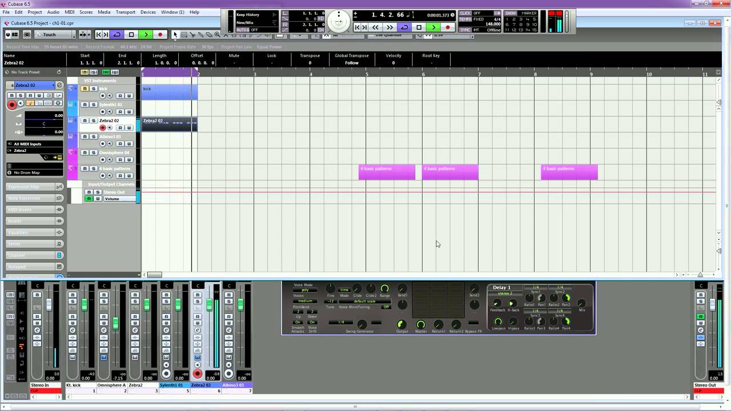Select the Split scissors tool
The image size is (731, 411).
(x=192, y=35)
